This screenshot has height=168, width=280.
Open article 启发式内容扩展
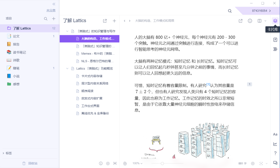coord(89,98)
